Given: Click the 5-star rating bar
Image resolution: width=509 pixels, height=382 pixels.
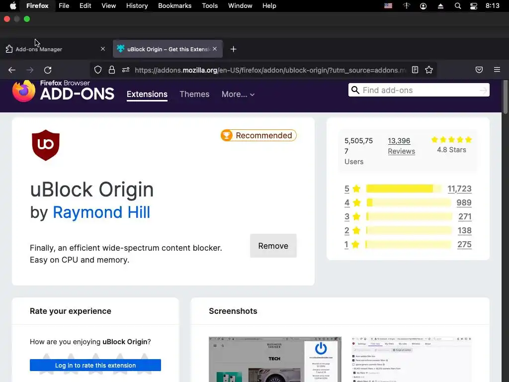Looking at the screenshot, I should (404, 189).
